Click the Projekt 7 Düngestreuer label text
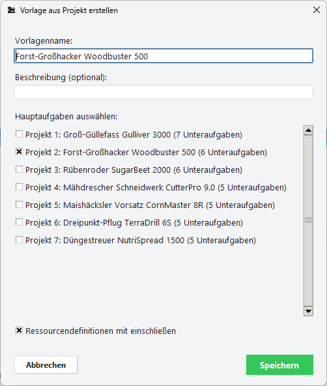 (x=141, y=240)
